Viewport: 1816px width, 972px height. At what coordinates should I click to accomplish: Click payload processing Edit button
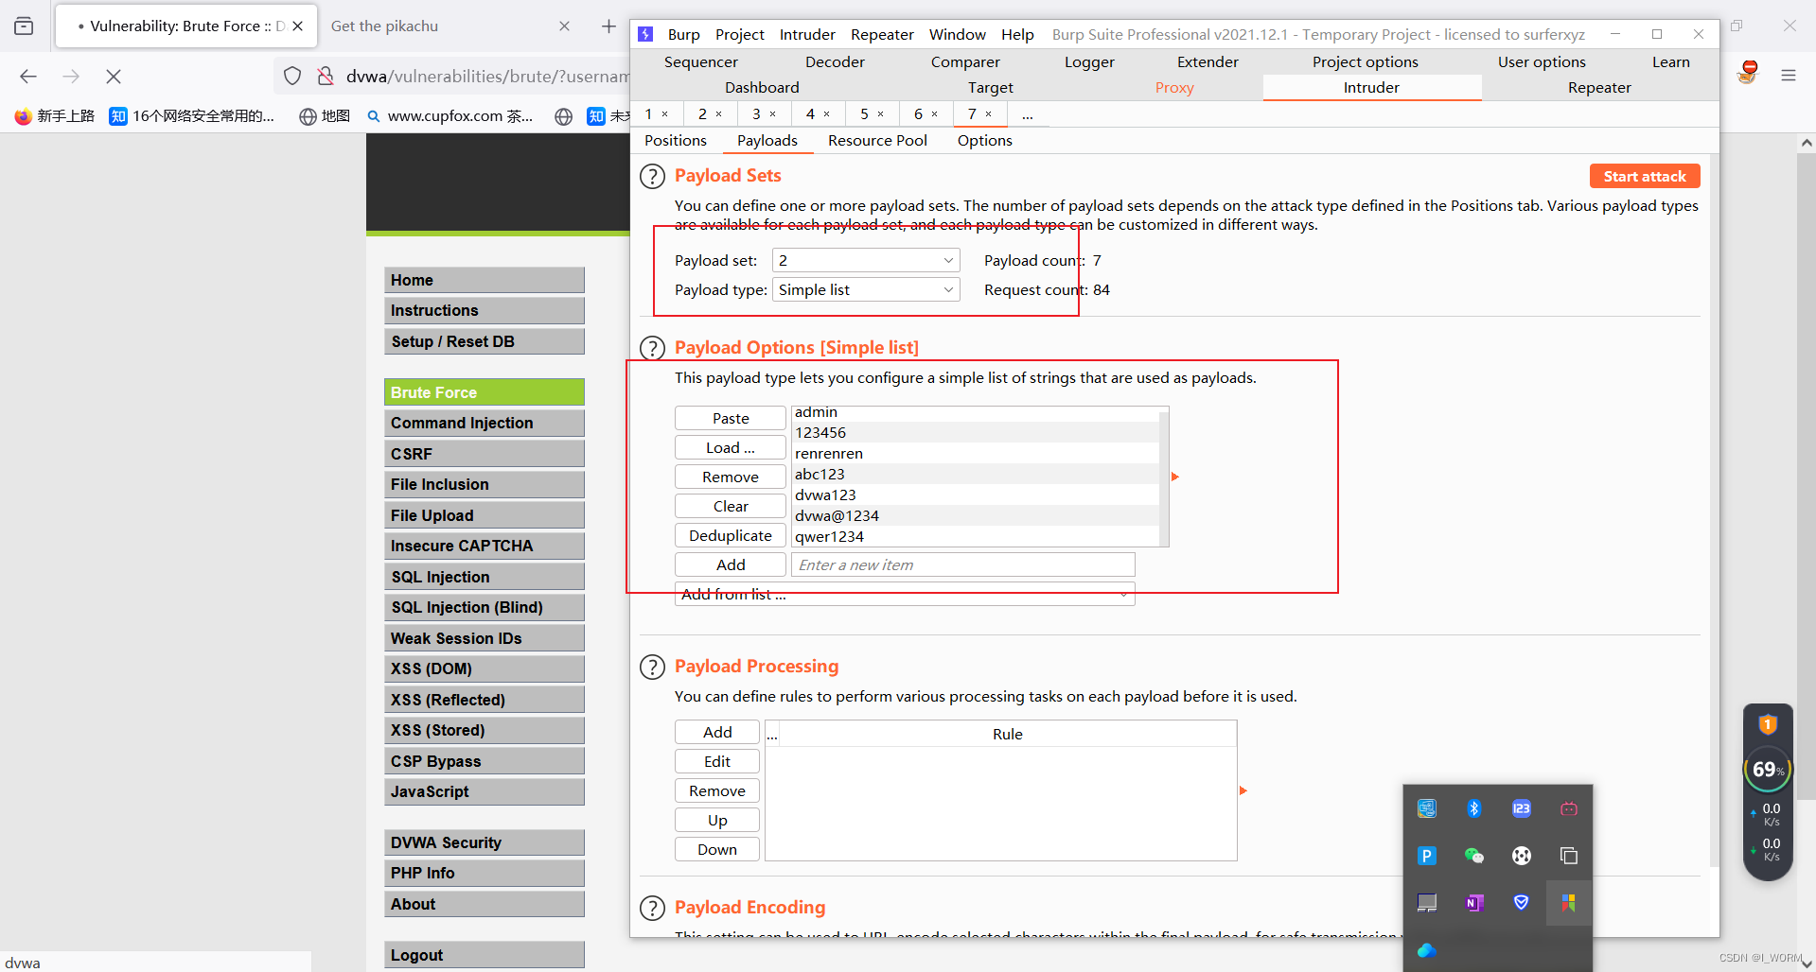click(717, 762)
